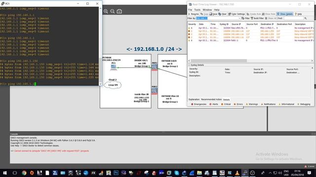Take a screenshot with GNS3 camera icon
The image size is (316, 177).
pos(119,11)
